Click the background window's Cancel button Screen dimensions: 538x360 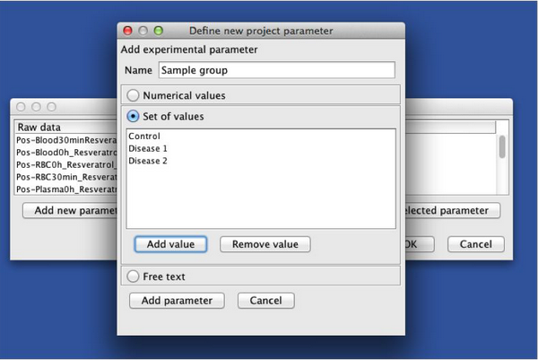[x=475, y=244]
